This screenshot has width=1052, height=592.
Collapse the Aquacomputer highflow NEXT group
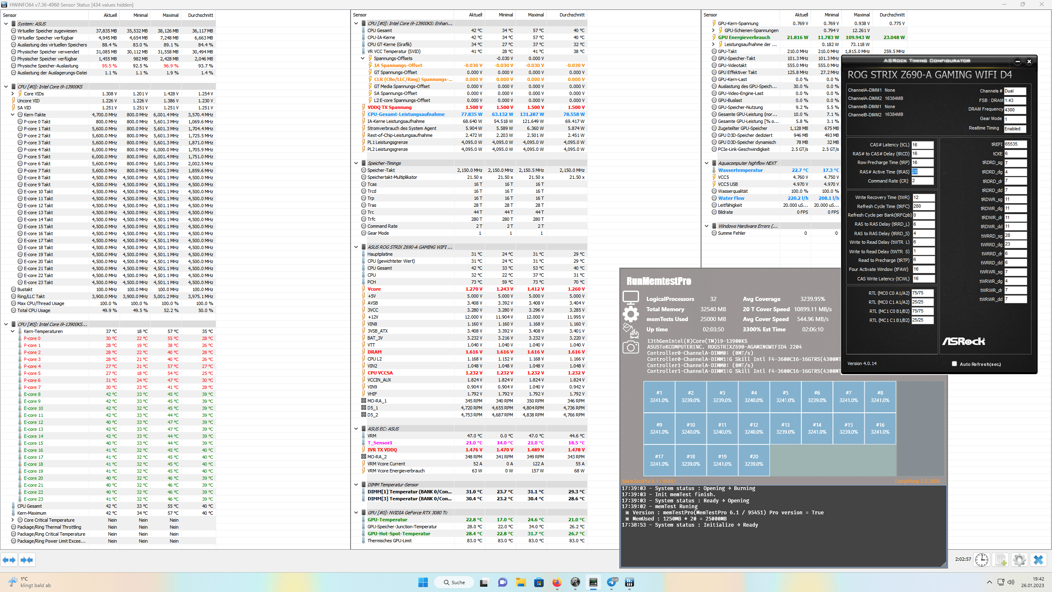tap(706, 163)
